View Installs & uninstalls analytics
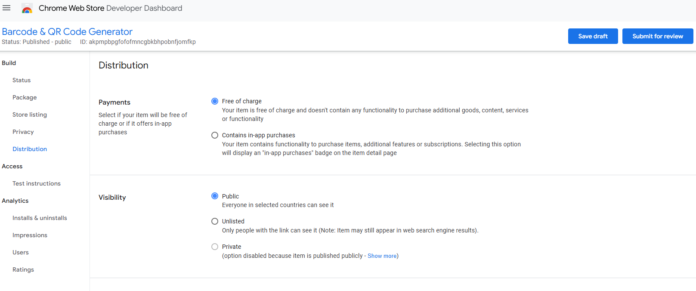The height and width of the screenshot is (291, 696). tap(40, 218)
